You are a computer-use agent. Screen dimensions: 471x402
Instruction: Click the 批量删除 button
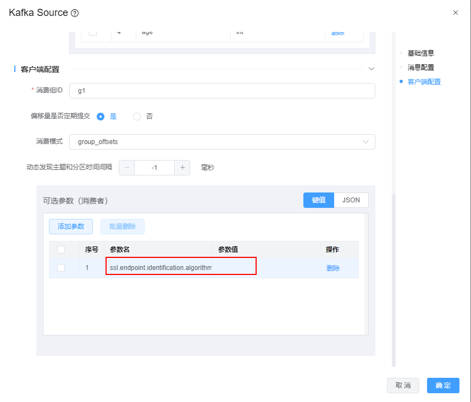point(122,227)
